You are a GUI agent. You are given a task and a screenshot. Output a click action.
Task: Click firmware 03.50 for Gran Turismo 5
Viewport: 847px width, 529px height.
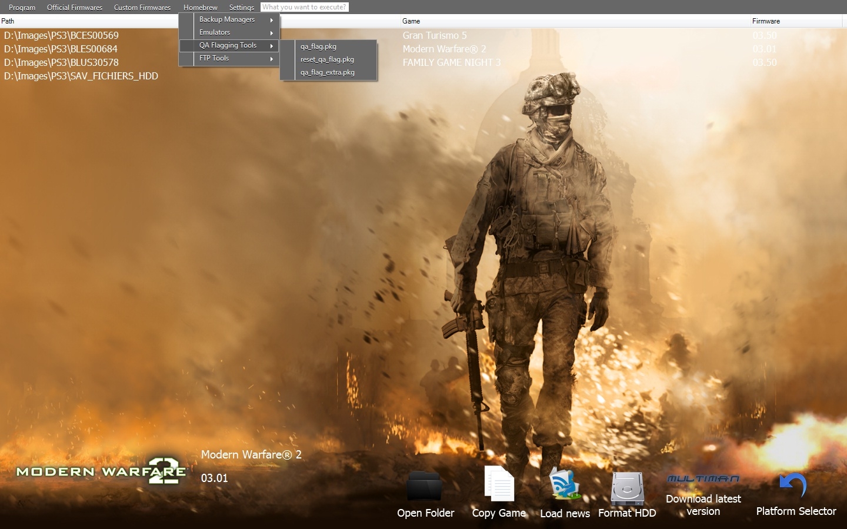pos(765,35)
